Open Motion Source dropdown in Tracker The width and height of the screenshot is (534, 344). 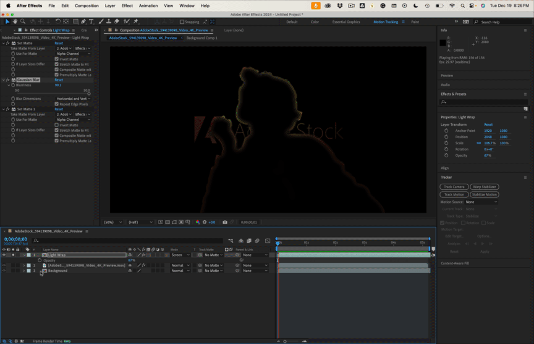click(481, 202)
